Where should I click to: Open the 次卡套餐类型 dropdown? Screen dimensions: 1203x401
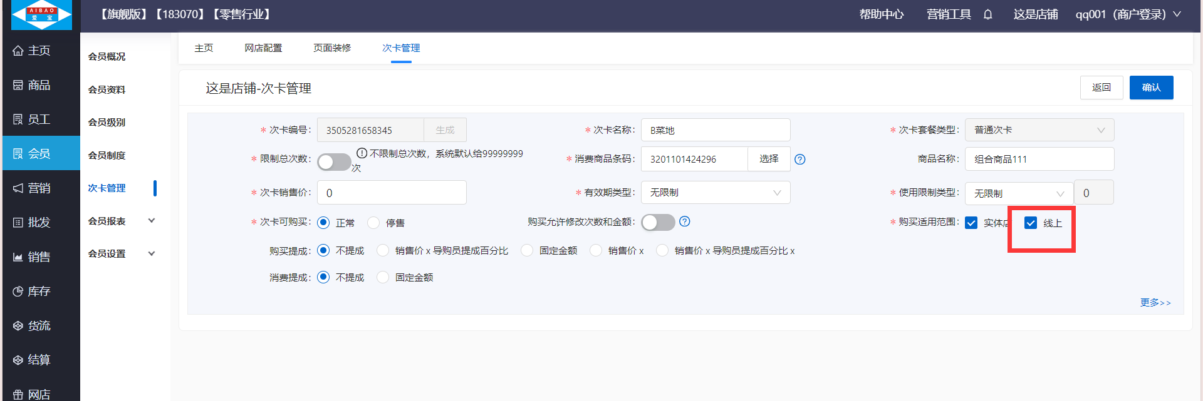(x=1039, y=130)
